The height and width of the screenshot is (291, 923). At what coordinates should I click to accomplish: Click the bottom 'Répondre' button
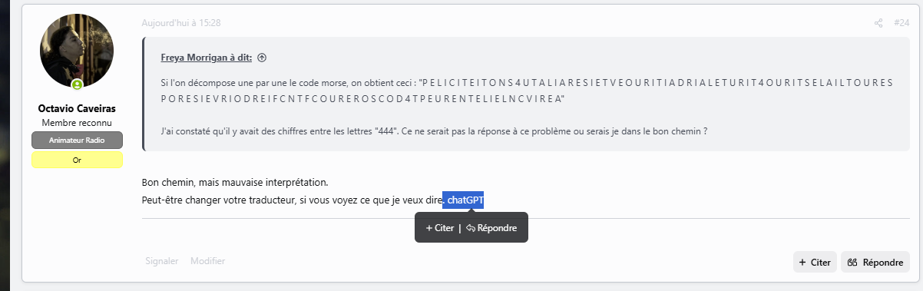tap(875, 262)
